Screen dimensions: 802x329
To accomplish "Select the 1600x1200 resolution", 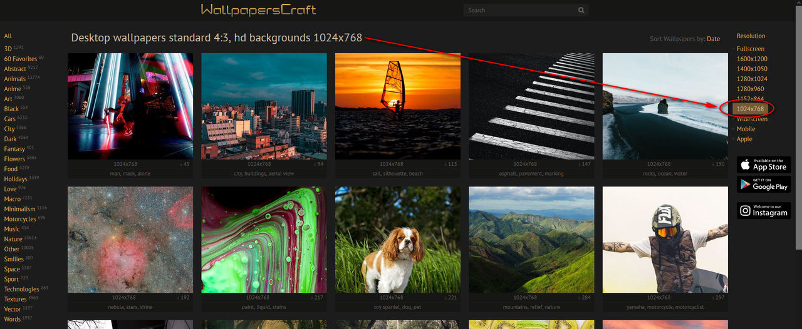I will 752,59.
